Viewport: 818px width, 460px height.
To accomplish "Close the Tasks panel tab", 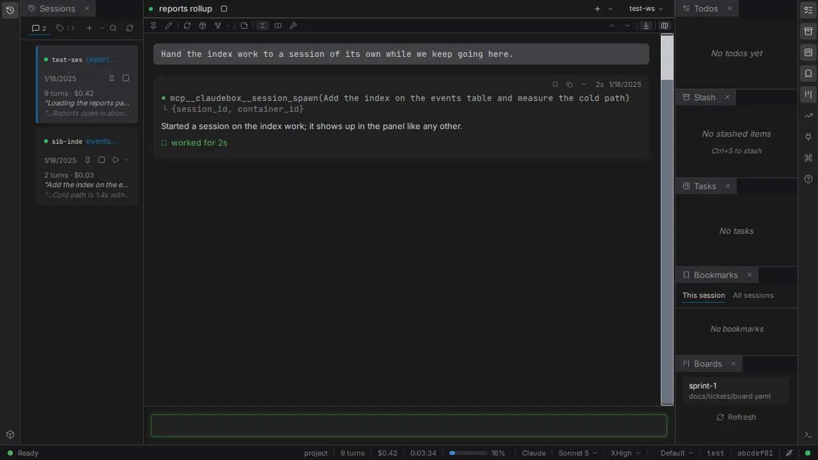I will pos(728,186).
